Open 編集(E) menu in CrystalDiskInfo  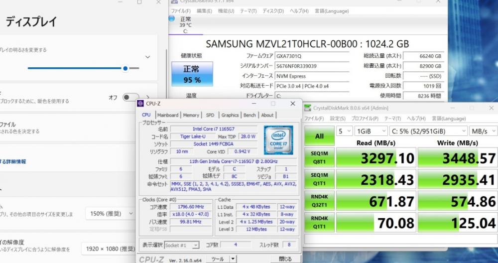coord(204,11)
